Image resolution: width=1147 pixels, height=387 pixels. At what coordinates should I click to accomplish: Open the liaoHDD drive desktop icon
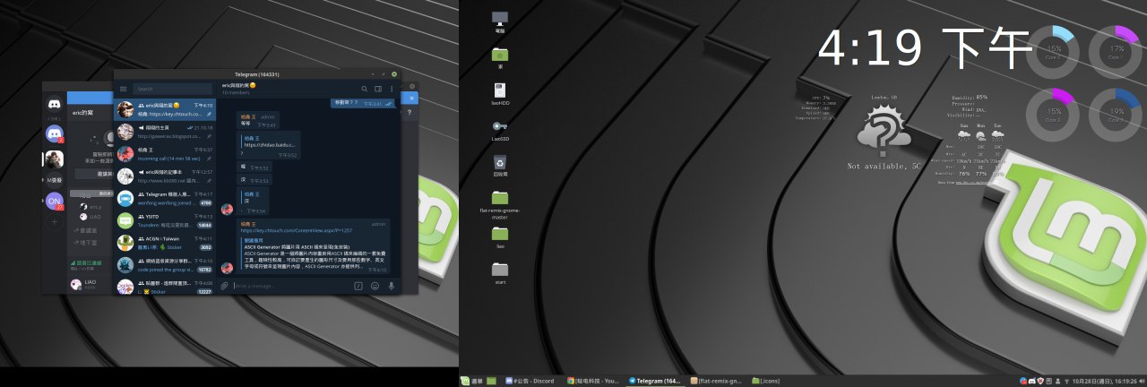click(500, 93)
